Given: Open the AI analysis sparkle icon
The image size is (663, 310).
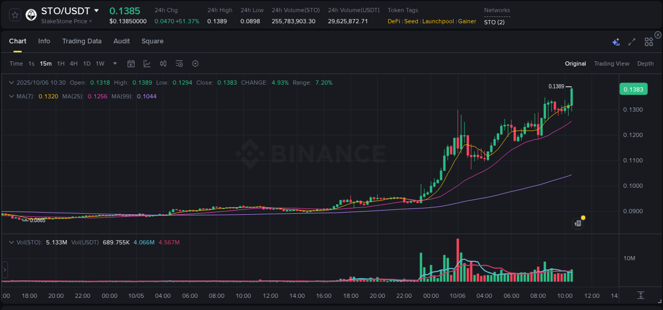Looking at the screenshot, I should (615, 41).
